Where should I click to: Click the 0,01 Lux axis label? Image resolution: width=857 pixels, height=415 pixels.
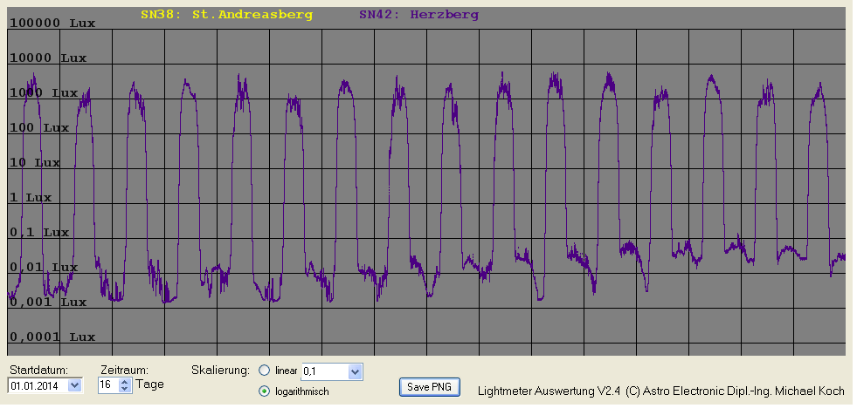click(x=44, y=267)
